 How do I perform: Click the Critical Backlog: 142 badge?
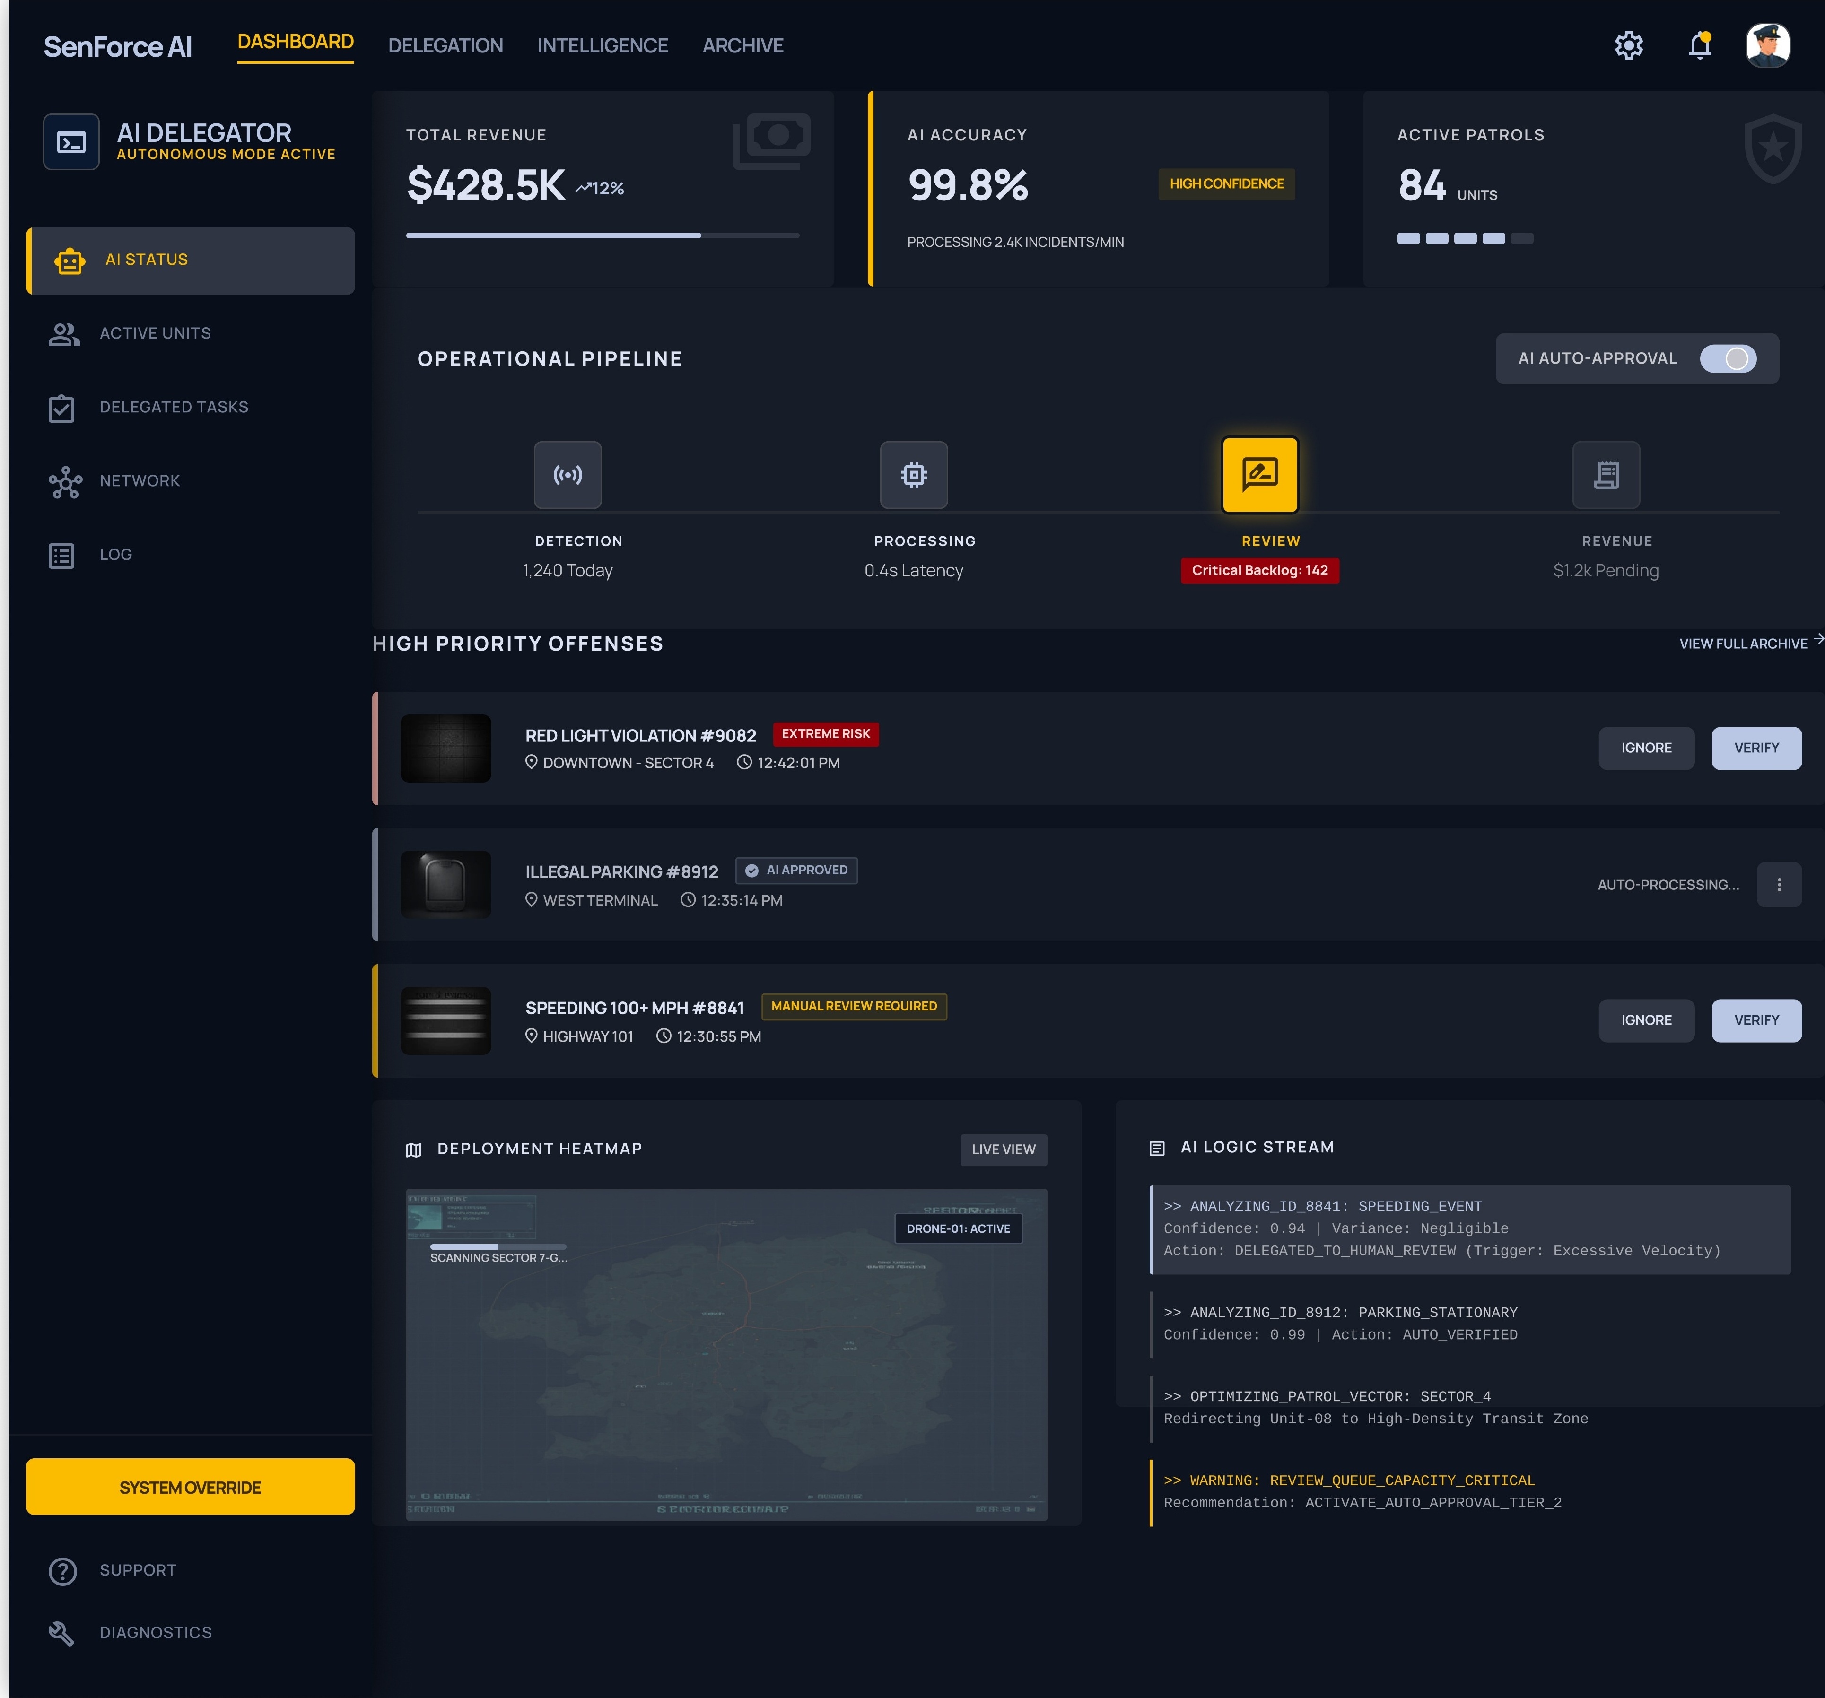point(1259,571)
